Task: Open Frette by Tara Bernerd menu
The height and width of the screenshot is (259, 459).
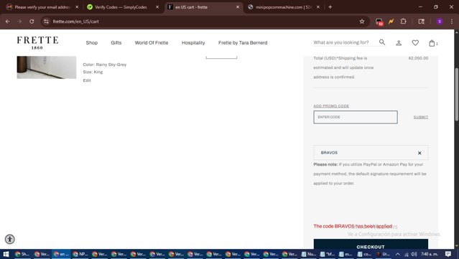Action: (243, 42)
